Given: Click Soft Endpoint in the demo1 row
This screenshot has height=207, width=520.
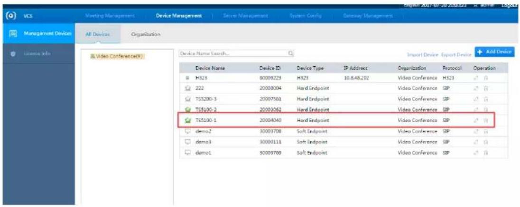Looking at the screenshot, I should coord(312,153).
